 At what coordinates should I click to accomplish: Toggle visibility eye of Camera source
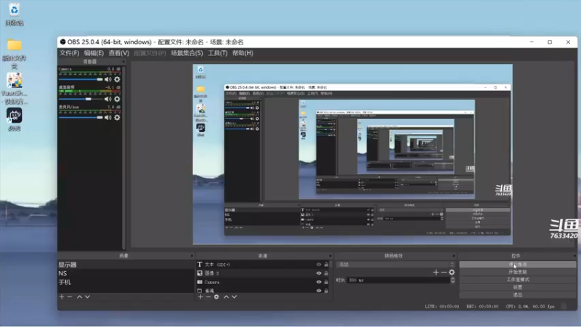(x=319, y=282)
